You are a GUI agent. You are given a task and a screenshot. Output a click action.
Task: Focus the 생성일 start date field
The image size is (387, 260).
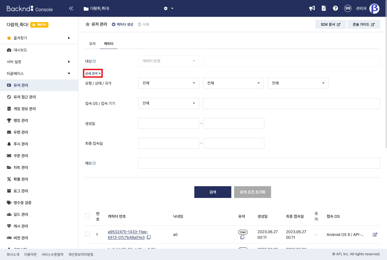(169, 124)
